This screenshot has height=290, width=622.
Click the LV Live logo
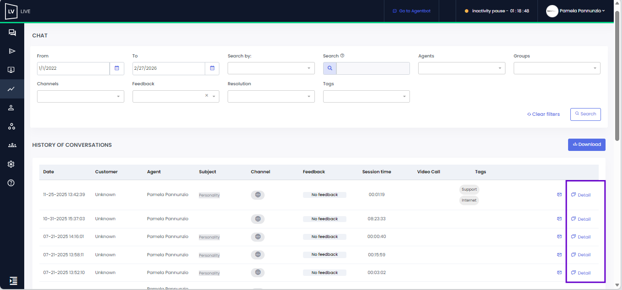tap(18, 11)
